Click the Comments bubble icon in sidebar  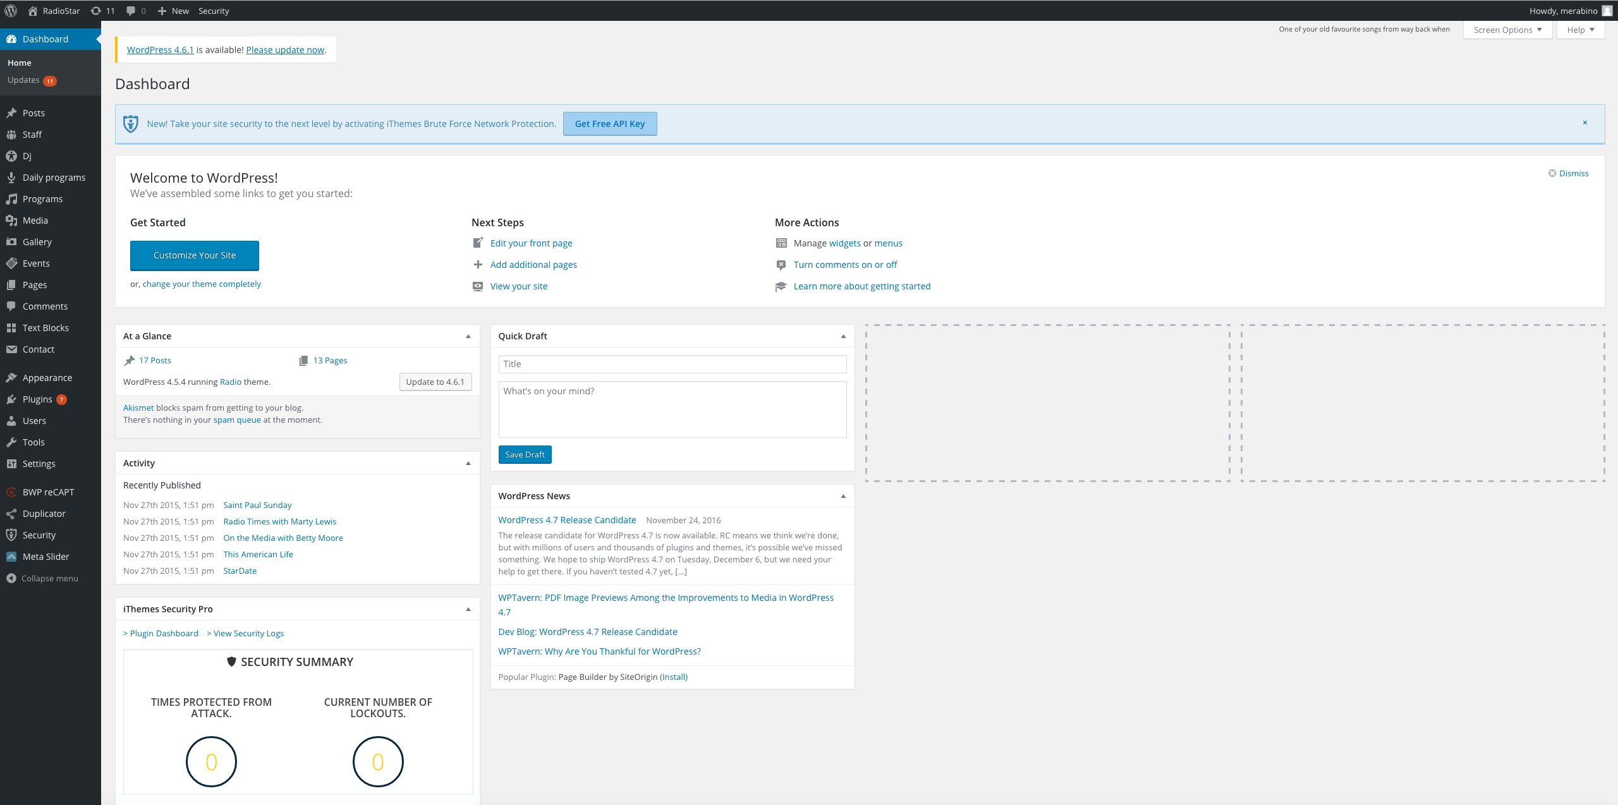11,306
